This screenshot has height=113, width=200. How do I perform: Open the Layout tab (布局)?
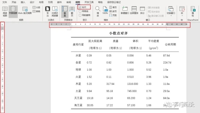tap(41, 2)
